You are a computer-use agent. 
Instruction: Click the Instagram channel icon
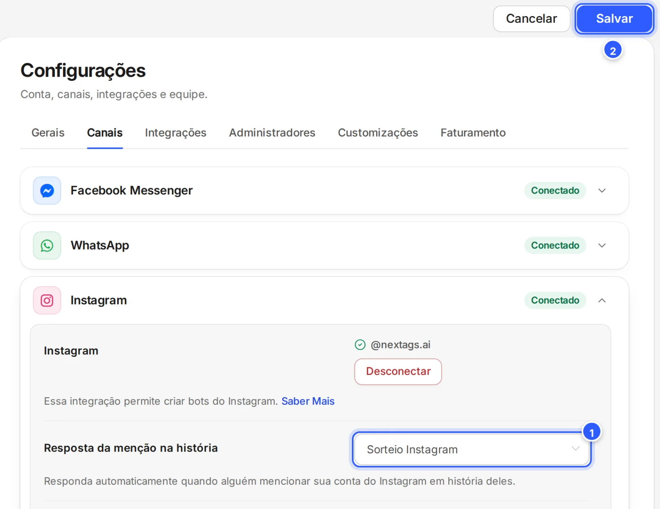pos(47,300)
